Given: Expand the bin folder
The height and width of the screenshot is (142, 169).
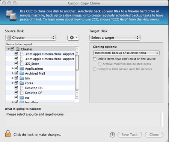Looking at the screenshot, I should click(x=12, y=78).
